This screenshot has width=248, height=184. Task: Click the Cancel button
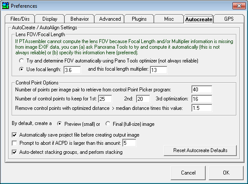(188, 173)
